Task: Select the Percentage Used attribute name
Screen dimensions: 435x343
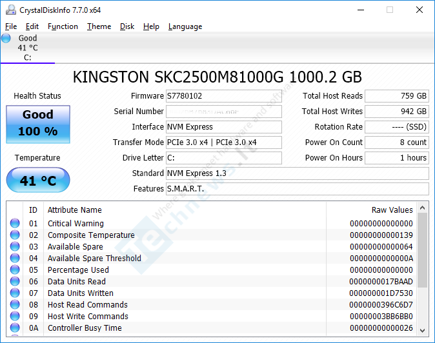Action: (x=78, y=270)
